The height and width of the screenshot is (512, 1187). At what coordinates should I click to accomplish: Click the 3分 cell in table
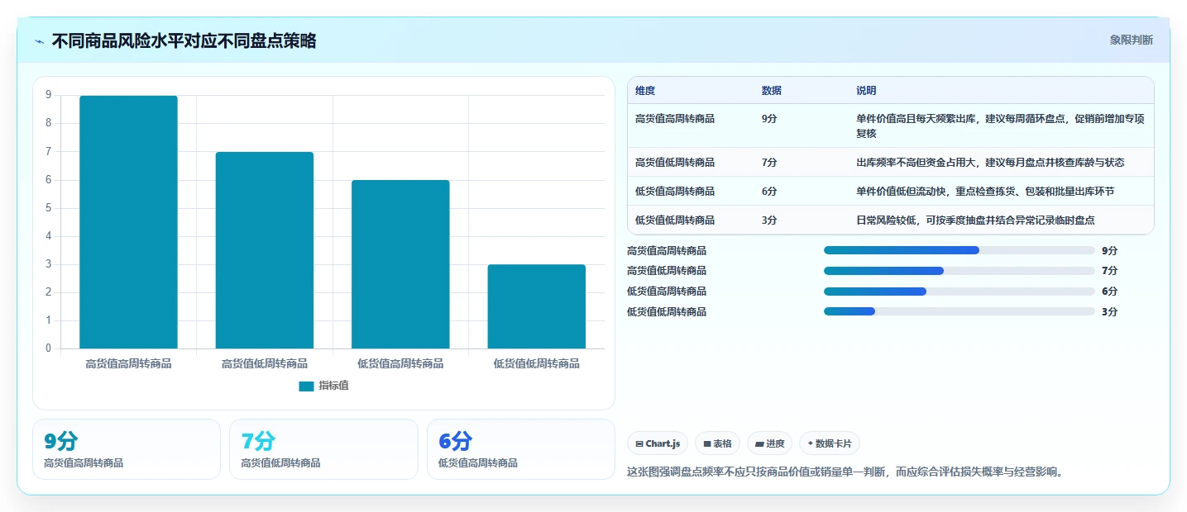coord(769,220)
